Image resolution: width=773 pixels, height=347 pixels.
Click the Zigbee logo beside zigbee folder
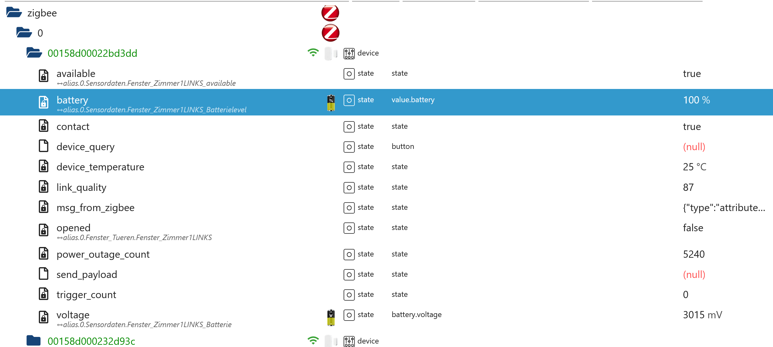point(330,13)
